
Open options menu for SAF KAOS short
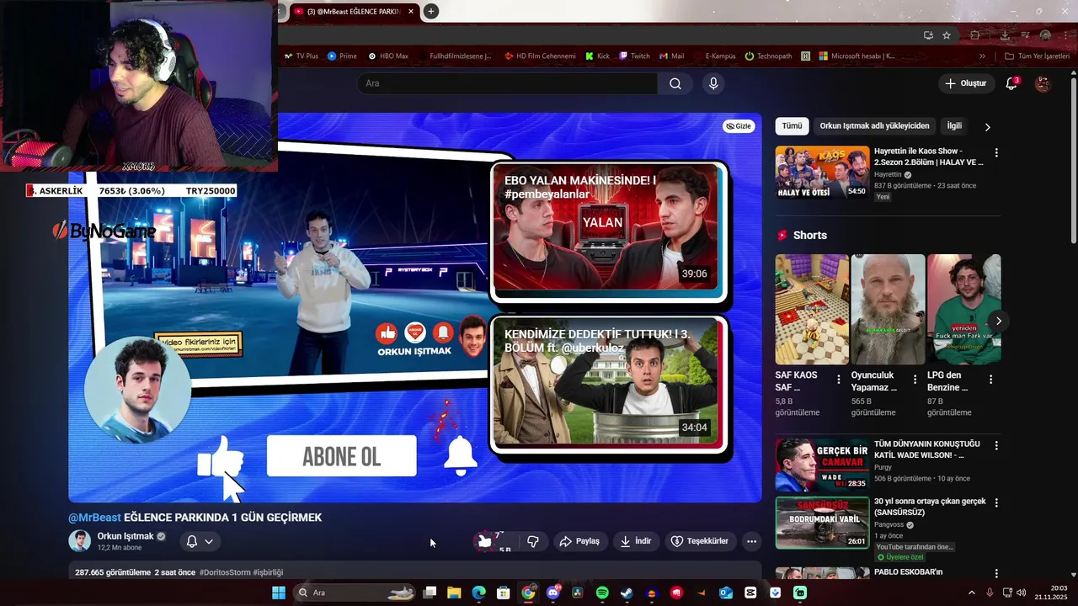click(x=839, y=380)
